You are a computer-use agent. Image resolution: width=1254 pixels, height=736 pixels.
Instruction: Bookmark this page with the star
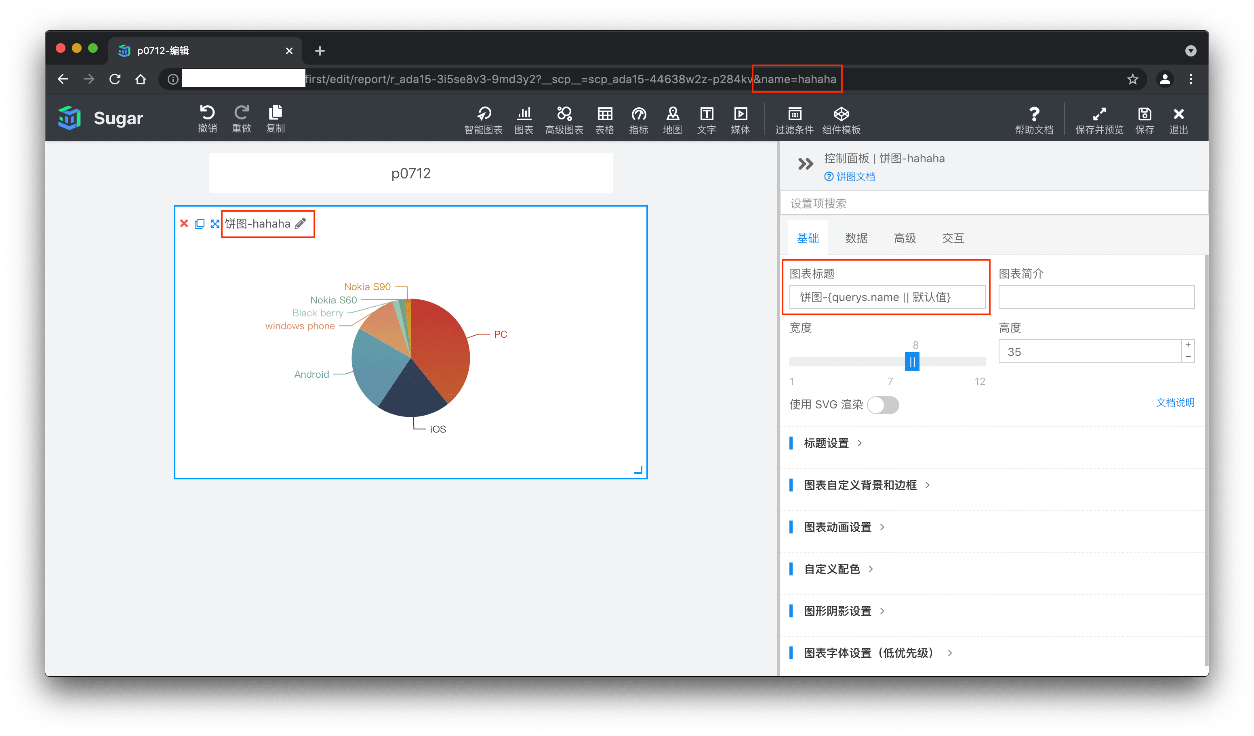tap(1132, 79)
